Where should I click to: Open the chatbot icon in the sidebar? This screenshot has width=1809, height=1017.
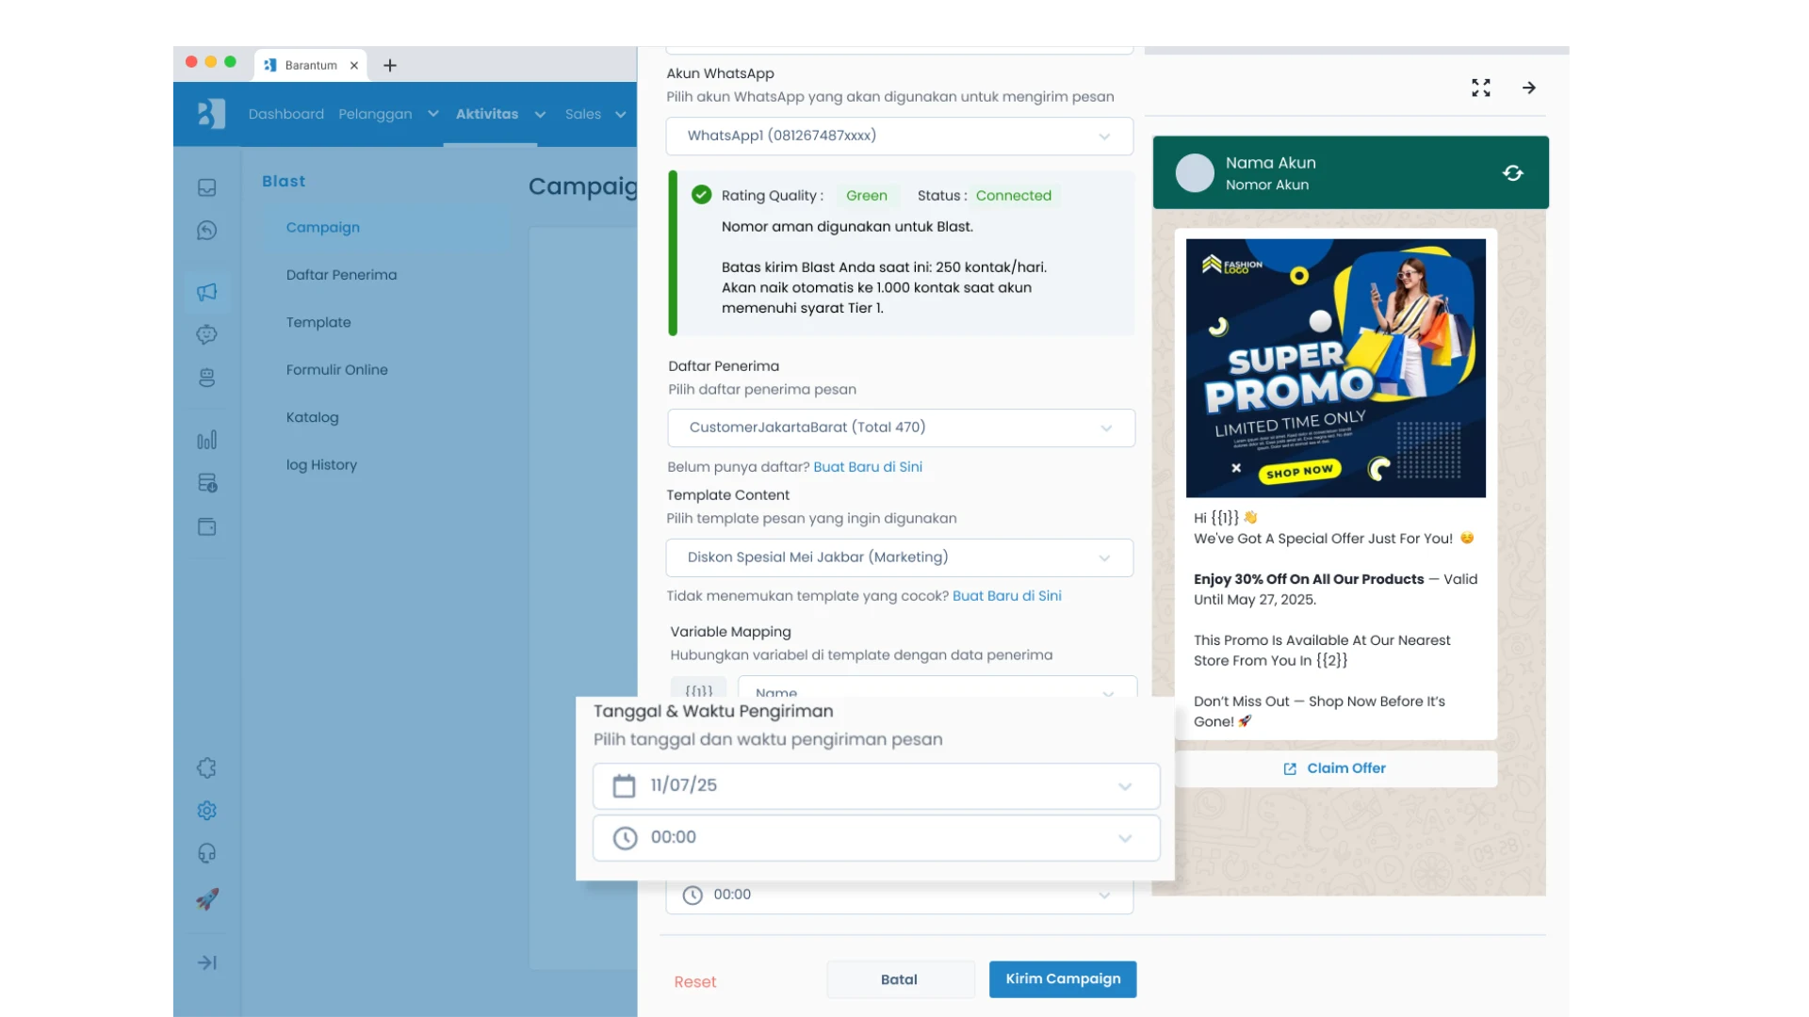[x=206, y=334]
